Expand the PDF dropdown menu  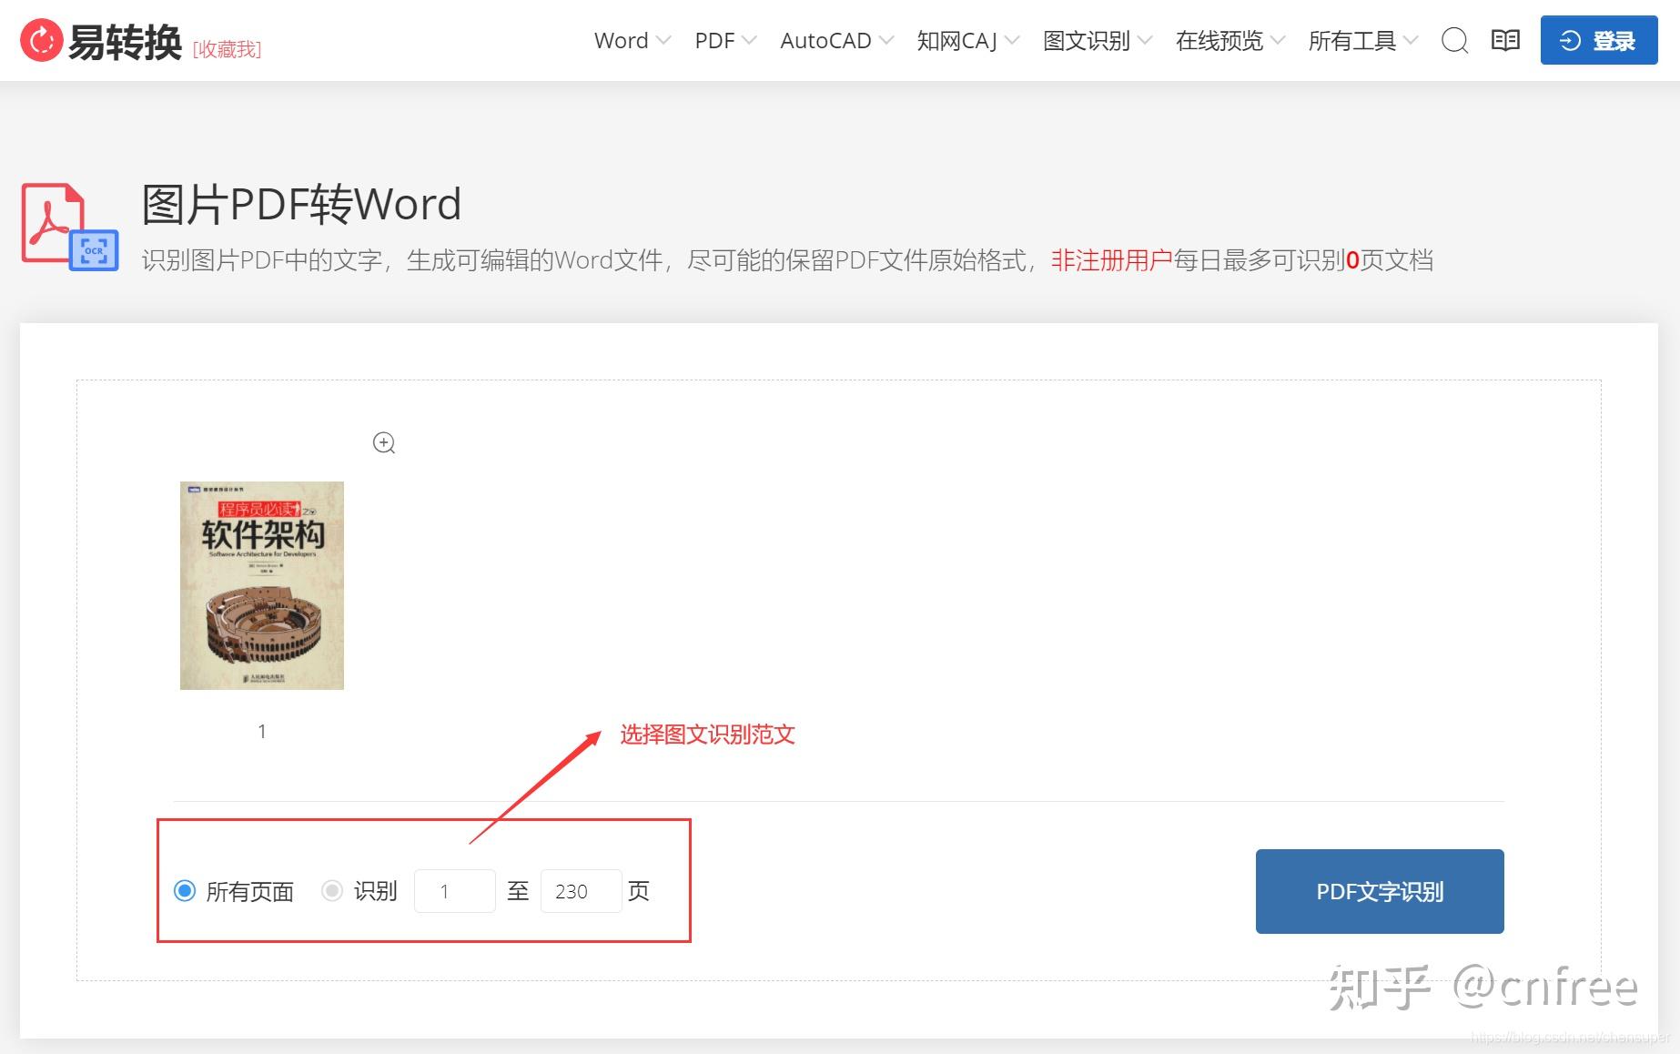[725, 41]
